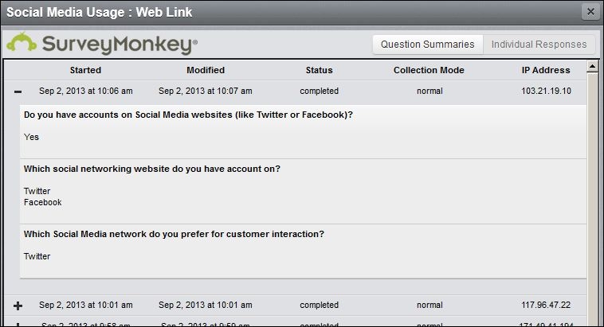Viewport: 604px width, 327px height.
Task: Select IP address 117.96.47.22
Action: click(546, 305)
